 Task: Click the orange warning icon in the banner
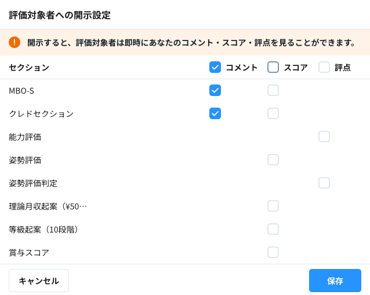14,42
